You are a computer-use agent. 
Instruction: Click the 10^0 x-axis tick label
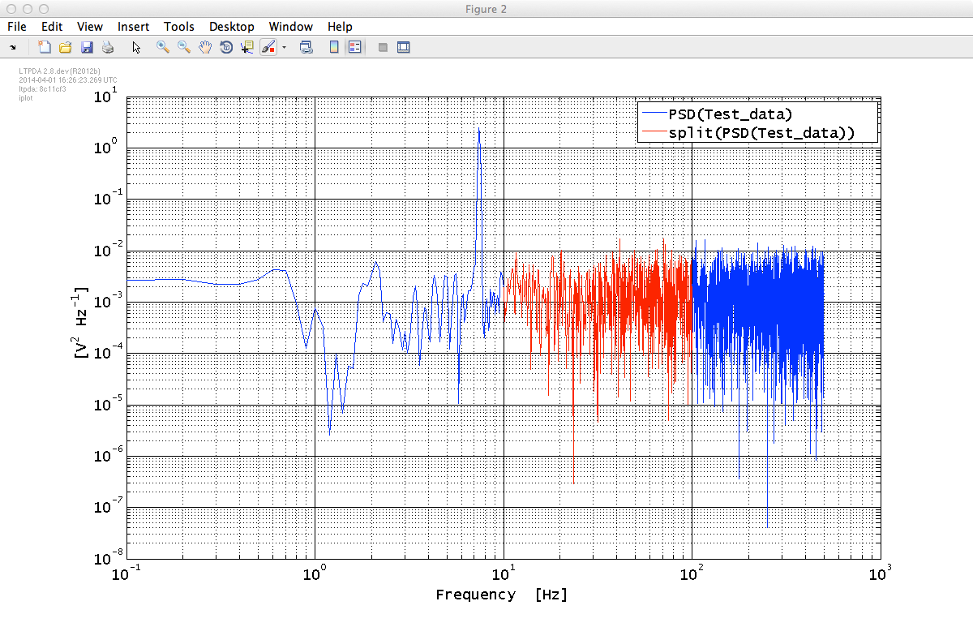tap(315, 574)
